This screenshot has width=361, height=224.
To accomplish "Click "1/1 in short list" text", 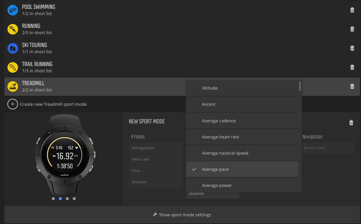I will tap(37, 52).
